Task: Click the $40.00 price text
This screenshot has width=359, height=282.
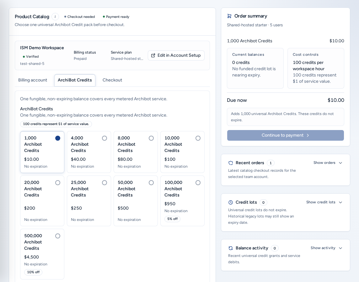Action: (78, 159)
